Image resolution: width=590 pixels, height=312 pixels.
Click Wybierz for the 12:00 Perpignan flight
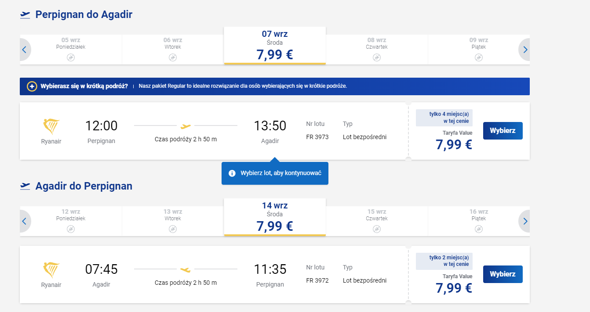[x=503, y=131]
